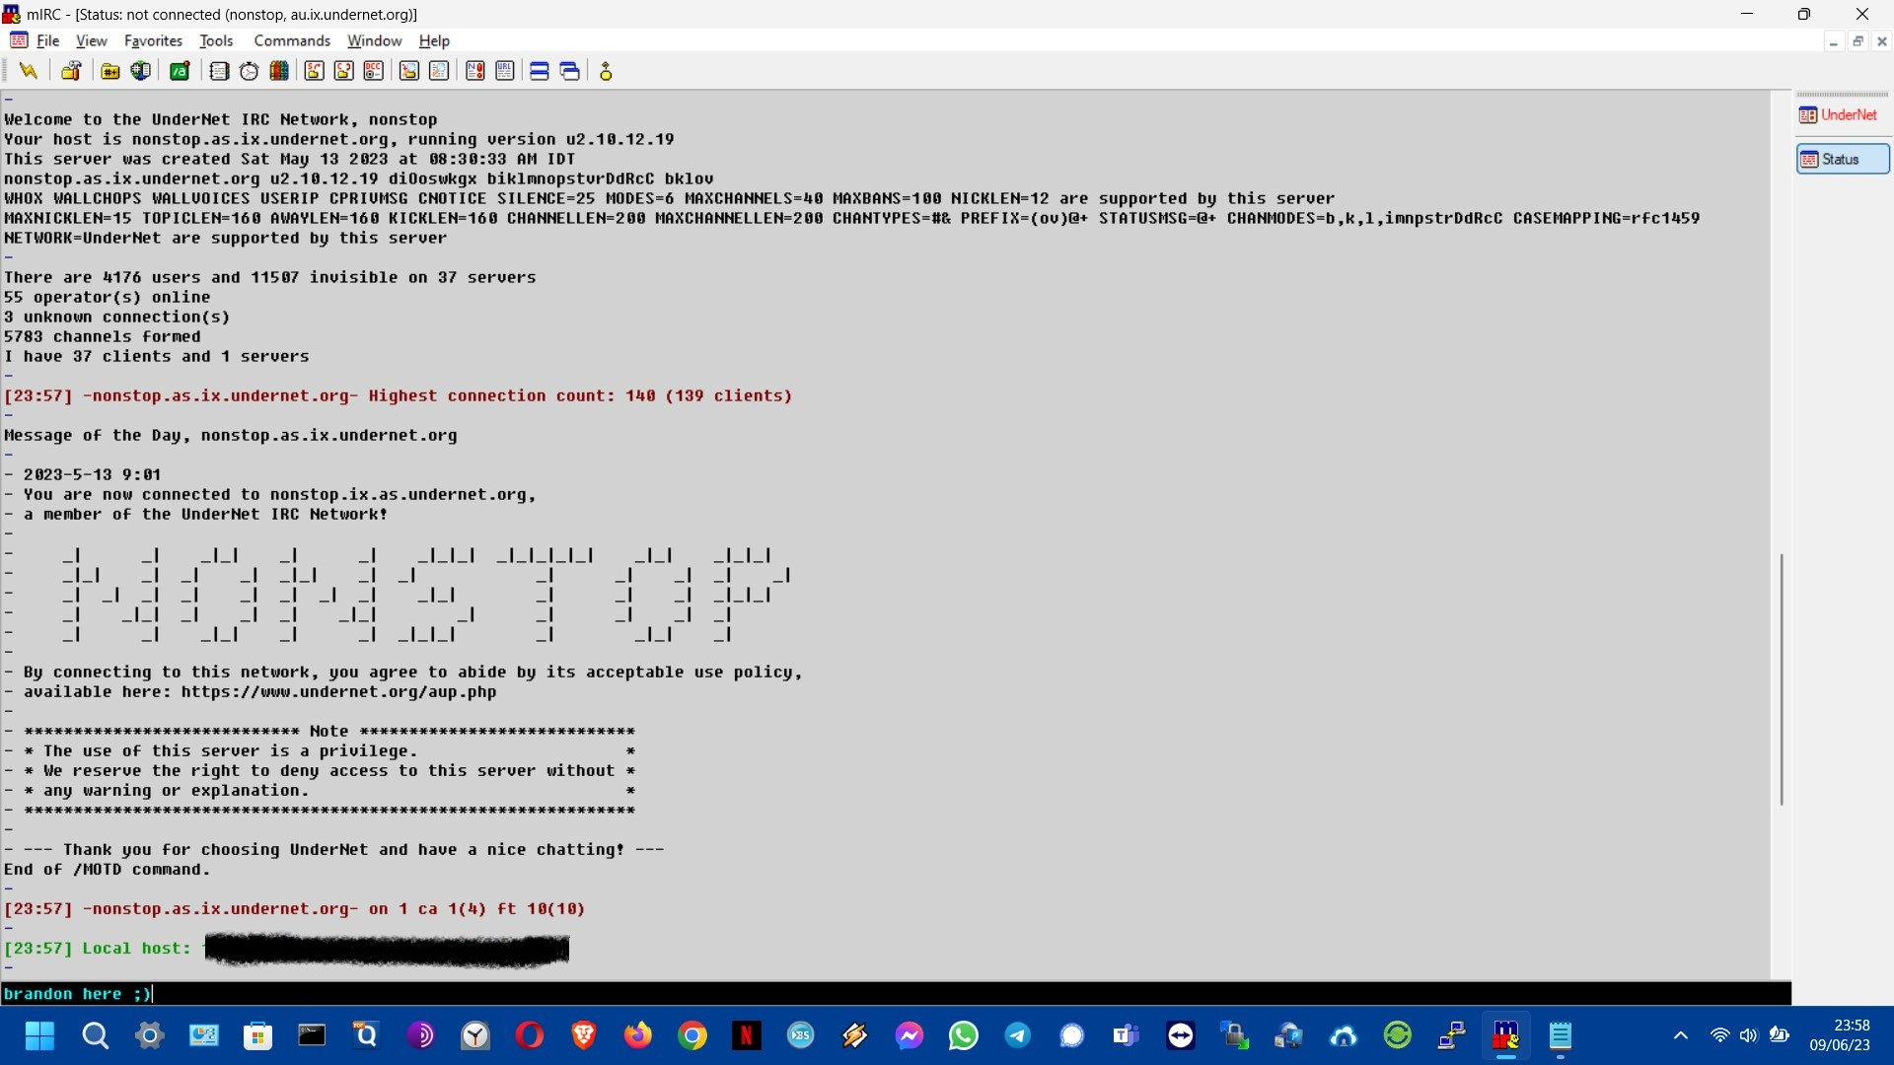This screenshot has height=1065, width=1894.
Task: Click the DCC Chat toolbar icon
Action: 343,71
